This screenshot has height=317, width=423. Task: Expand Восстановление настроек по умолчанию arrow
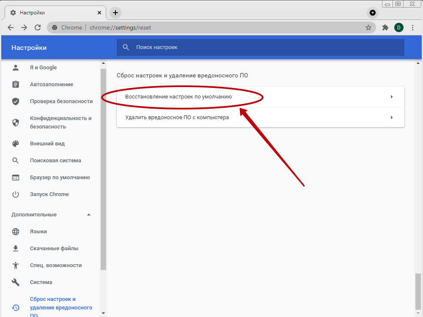pyautogui.click(x=392, y=97)
